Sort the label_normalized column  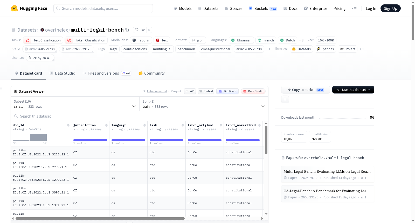pyautogui.click(x=259, y=125)
